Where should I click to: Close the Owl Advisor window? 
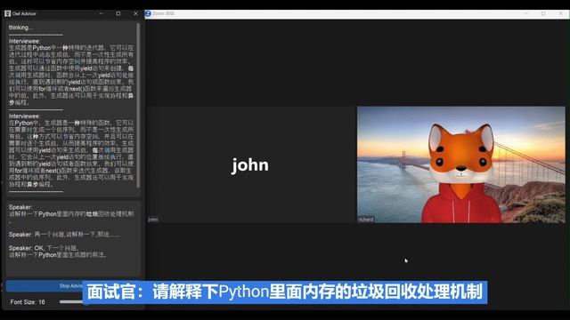(135, 13)
